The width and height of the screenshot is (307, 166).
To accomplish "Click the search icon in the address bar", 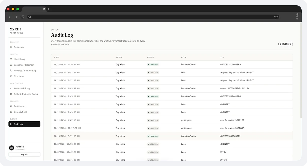I will [30, 17].
